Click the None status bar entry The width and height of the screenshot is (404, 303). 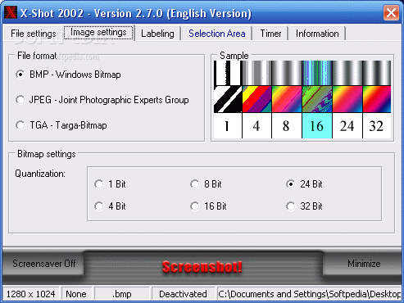tap(76, 294)
